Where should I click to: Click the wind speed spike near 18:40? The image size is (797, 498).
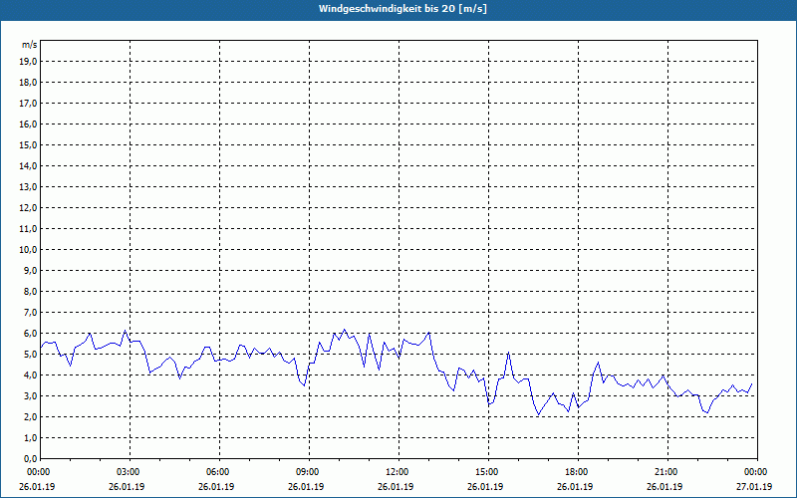pyautogui.click(x=599, y=363)
